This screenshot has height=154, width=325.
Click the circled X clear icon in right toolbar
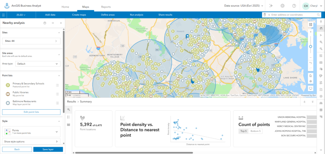coord(321,96)
